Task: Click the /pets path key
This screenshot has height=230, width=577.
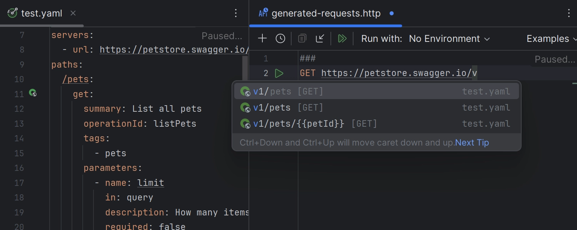Action: [75, 79]
